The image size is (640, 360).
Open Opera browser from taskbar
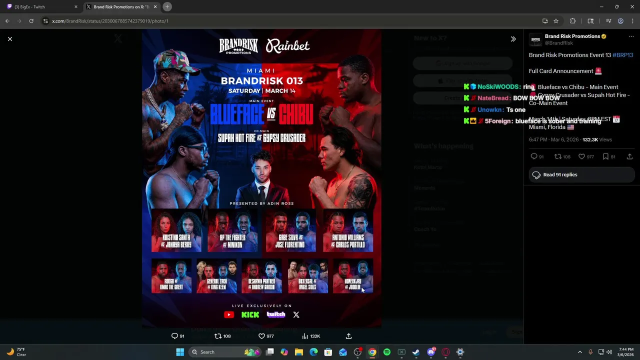click(x=445, y=352)
